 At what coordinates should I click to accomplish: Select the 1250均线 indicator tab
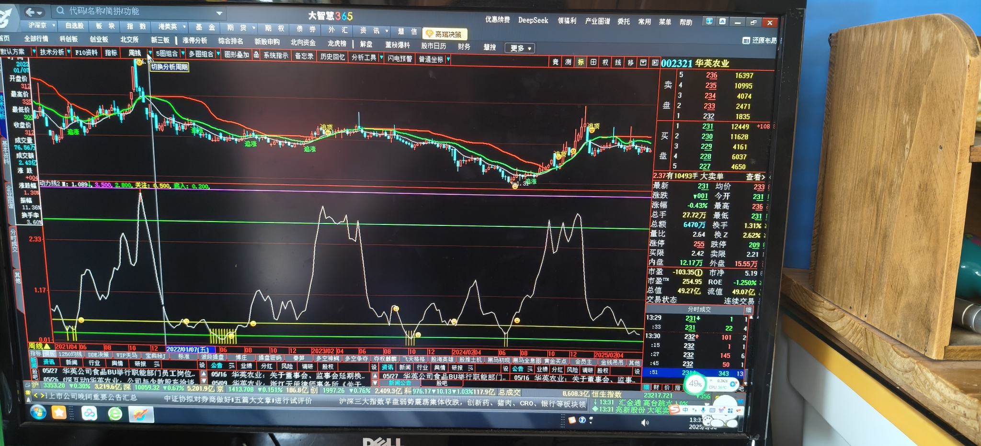pos(70,355)
